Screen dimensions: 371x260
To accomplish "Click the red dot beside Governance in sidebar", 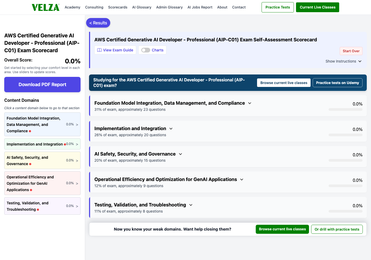I will pos(30,164).
